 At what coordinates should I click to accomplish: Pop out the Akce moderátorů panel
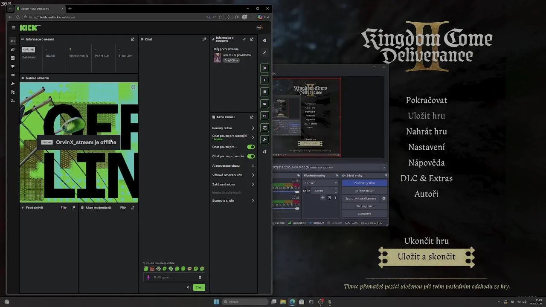tap(133, 208)
